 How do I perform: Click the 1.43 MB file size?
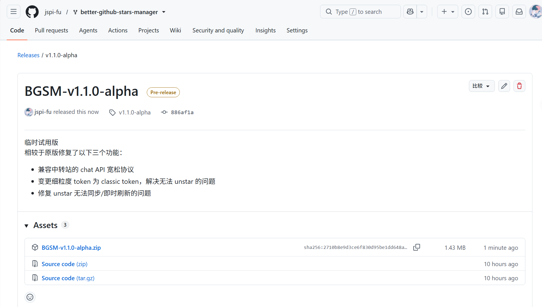[x=455, y=248]
